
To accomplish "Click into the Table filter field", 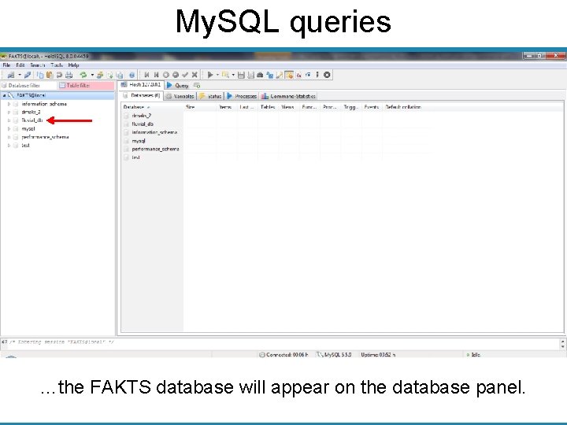I will [86, 86].
